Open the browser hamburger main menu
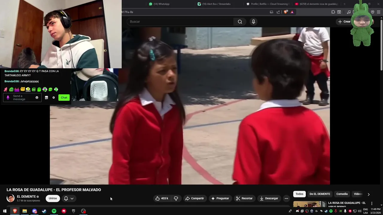383x215 pixels. click(x=379, y=12)
